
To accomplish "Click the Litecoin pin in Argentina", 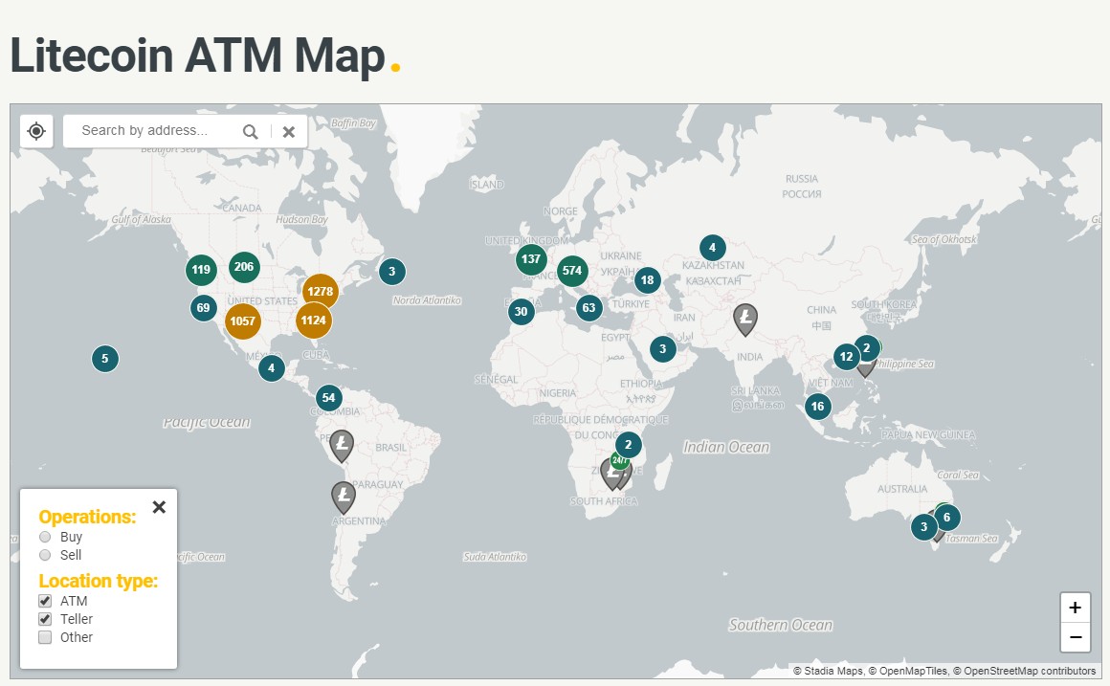I will click(344, 498).
